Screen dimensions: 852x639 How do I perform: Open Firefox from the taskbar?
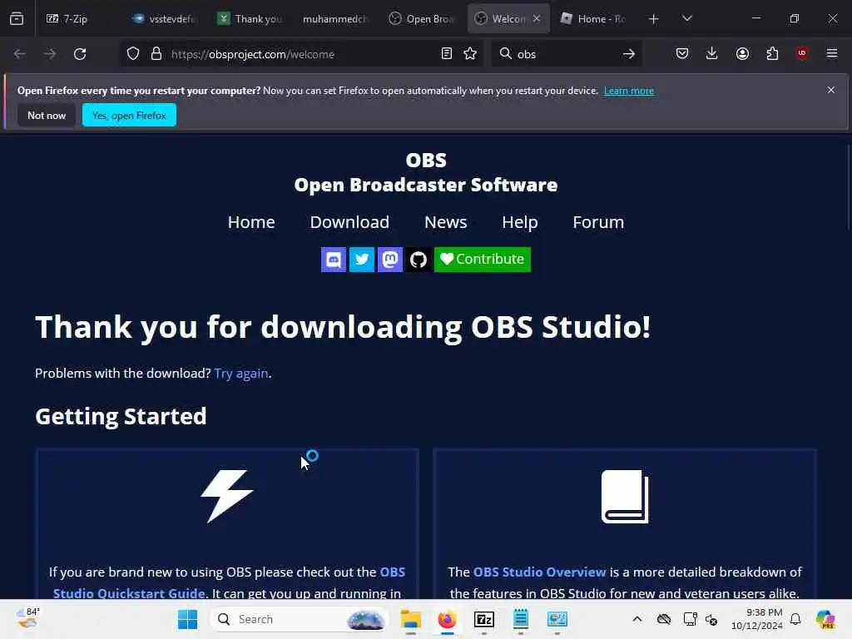click(447, 619)
